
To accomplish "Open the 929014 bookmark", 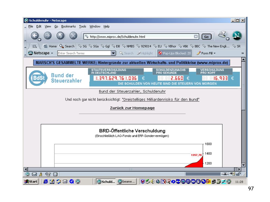I will [144, 46].
